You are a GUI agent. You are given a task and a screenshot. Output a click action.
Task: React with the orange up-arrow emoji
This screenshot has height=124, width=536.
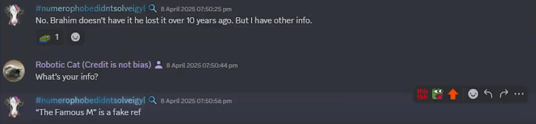pos(453,94)
